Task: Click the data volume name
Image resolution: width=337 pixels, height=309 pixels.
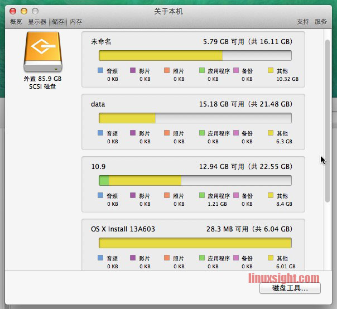Action: (98, 104)
